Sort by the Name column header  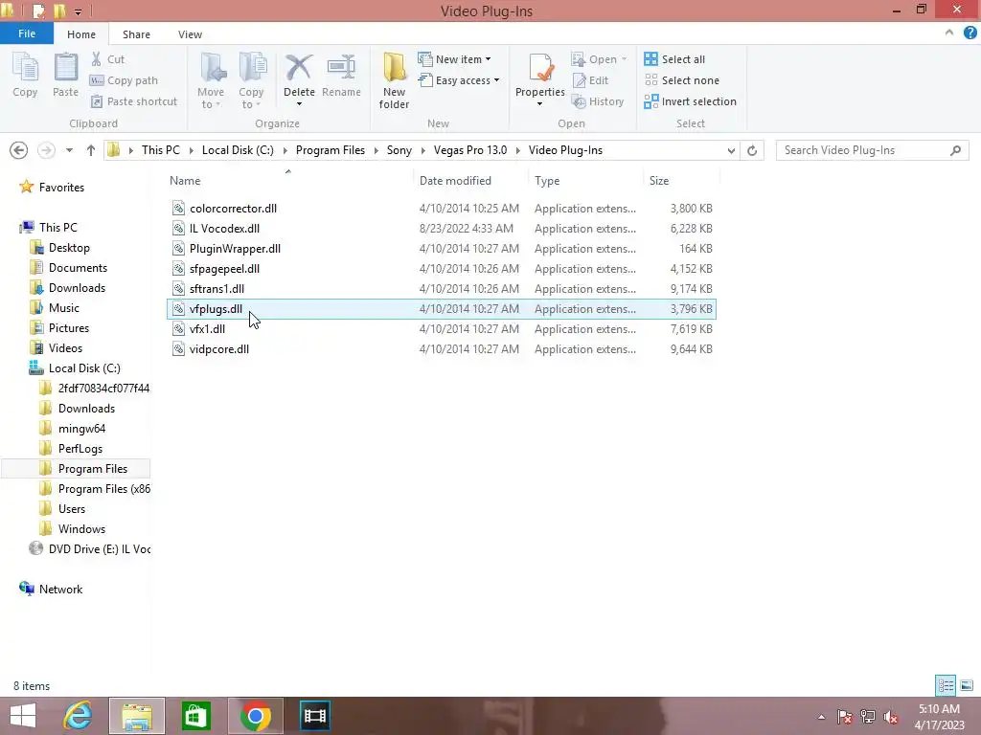pos(289,181)
